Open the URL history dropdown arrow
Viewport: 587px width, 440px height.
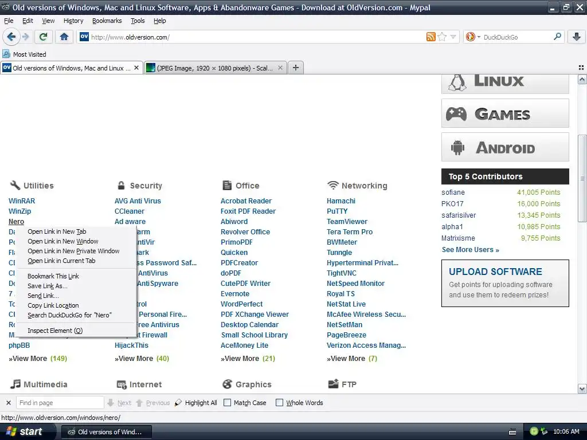pos(453,37)
